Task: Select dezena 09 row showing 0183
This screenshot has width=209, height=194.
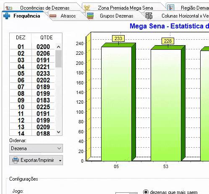Action: pyautogui.click(x=32, y=100)
